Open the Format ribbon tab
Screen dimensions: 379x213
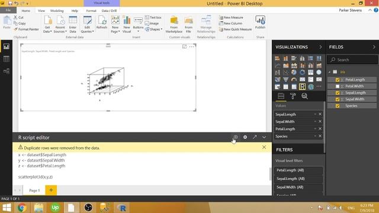[x=91, y=11]
